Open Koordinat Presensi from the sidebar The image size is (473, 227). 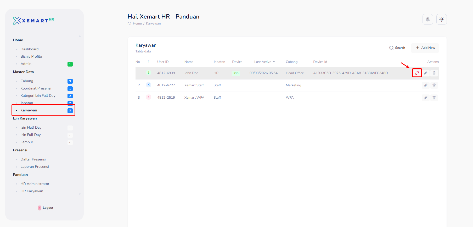pos(36,88)
